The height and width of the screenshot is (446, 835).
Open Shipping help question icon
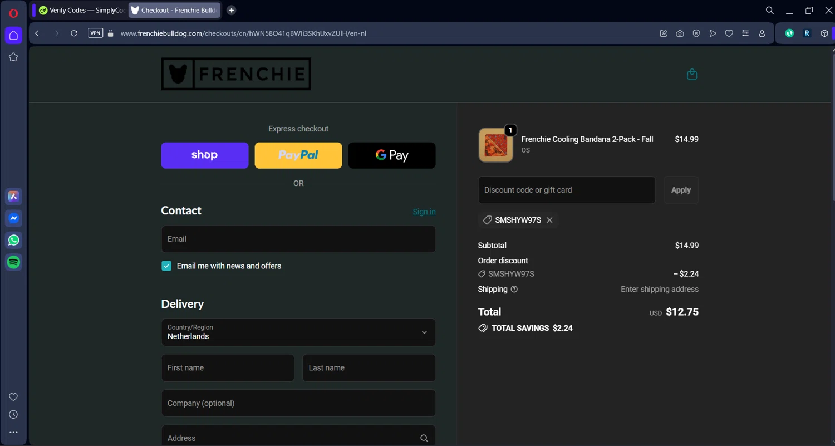(x=514, y=289)
